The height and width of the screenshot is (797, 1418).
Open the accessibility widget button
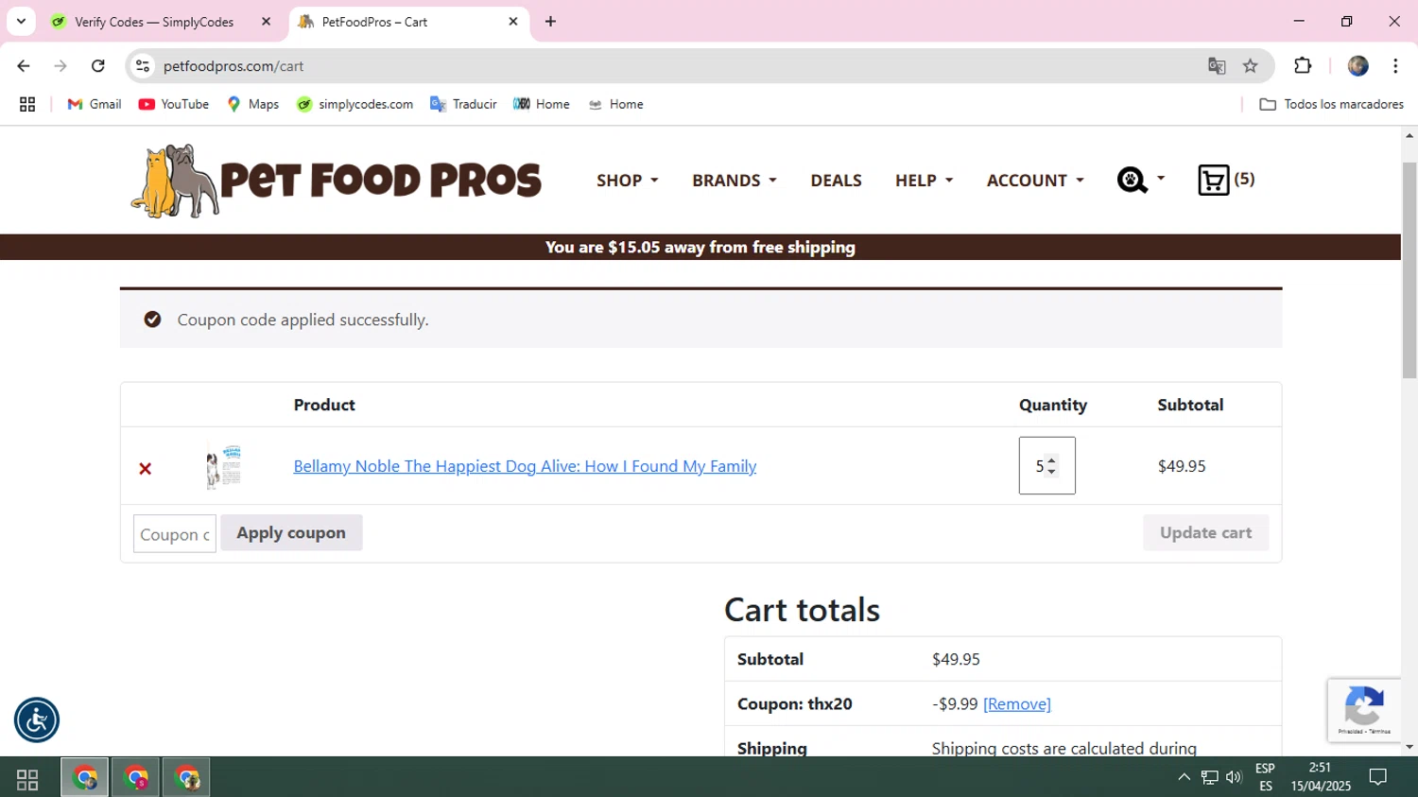pos(37,720)
